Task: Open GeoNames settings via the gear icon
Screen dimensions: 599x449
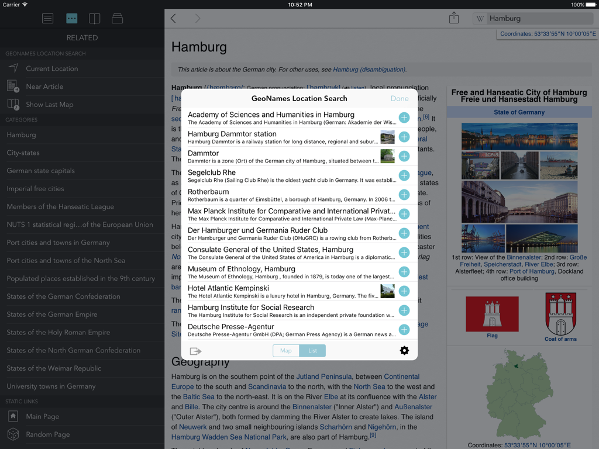Action: (404, 350)
